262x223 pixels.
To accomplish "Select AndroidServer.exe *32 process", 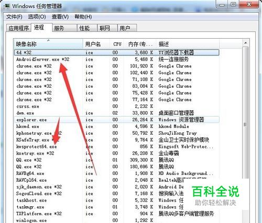I will point(117,60).
